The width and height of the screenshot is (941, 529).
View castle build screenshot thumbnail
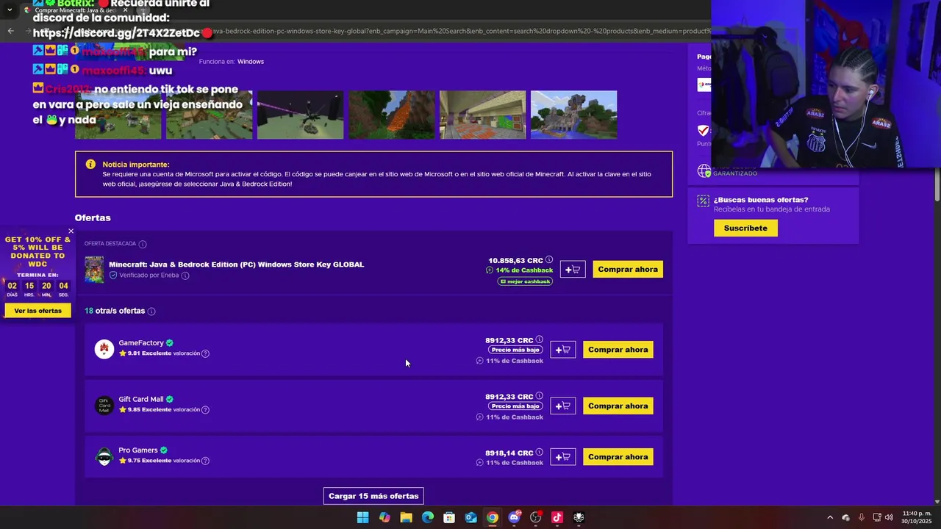pyautogui.click(x=573, y=115)
